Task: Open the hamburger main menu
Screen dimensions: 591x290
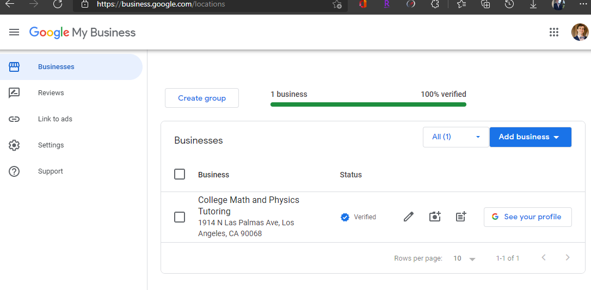Action: tap(14, 33)
